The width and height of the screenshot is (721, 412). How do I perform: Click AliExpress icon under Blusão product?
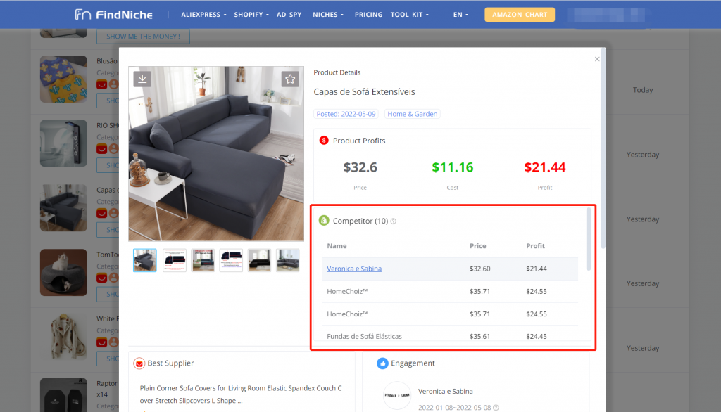(101, 84)
